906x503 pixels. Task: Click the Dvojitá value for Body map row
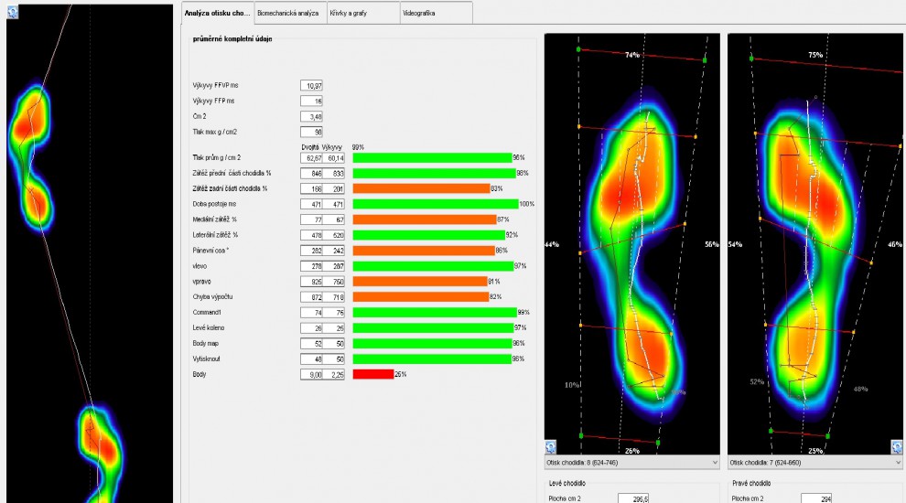click(314, 343)
